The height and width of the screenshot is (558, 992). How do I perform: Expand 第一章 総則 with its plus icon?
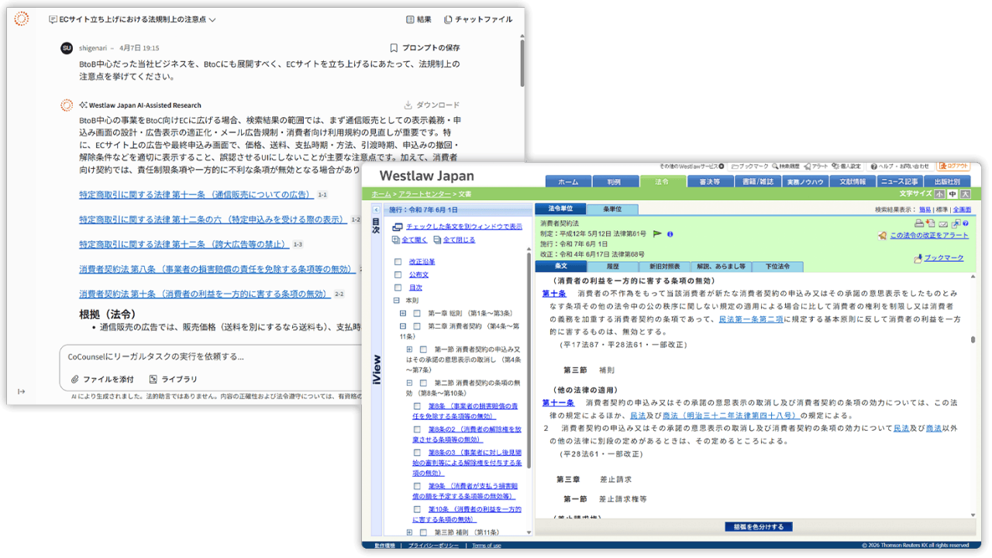click(403, 314)
